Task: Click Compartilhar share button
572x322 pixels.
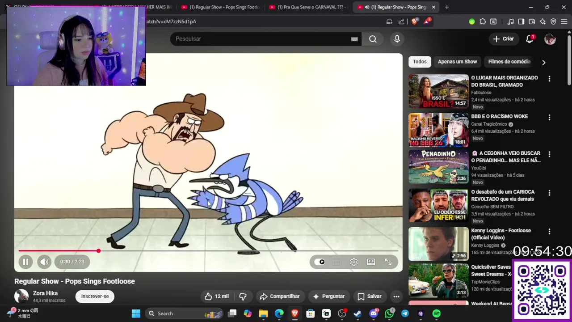Action: [280, 297]
